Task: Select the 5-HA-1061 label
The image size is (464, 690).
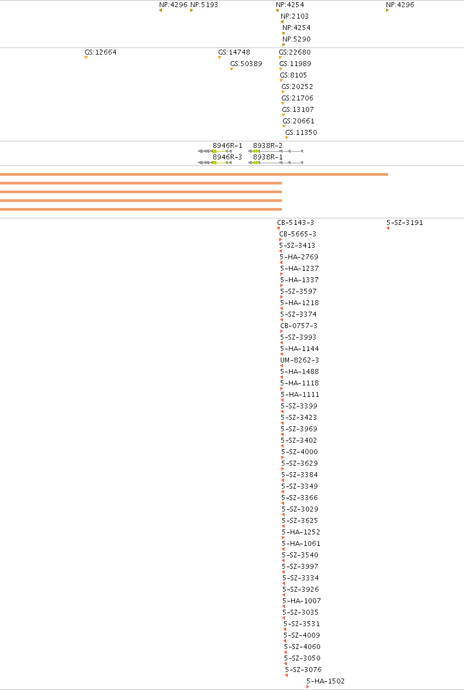Action: [x=301, y=544]
